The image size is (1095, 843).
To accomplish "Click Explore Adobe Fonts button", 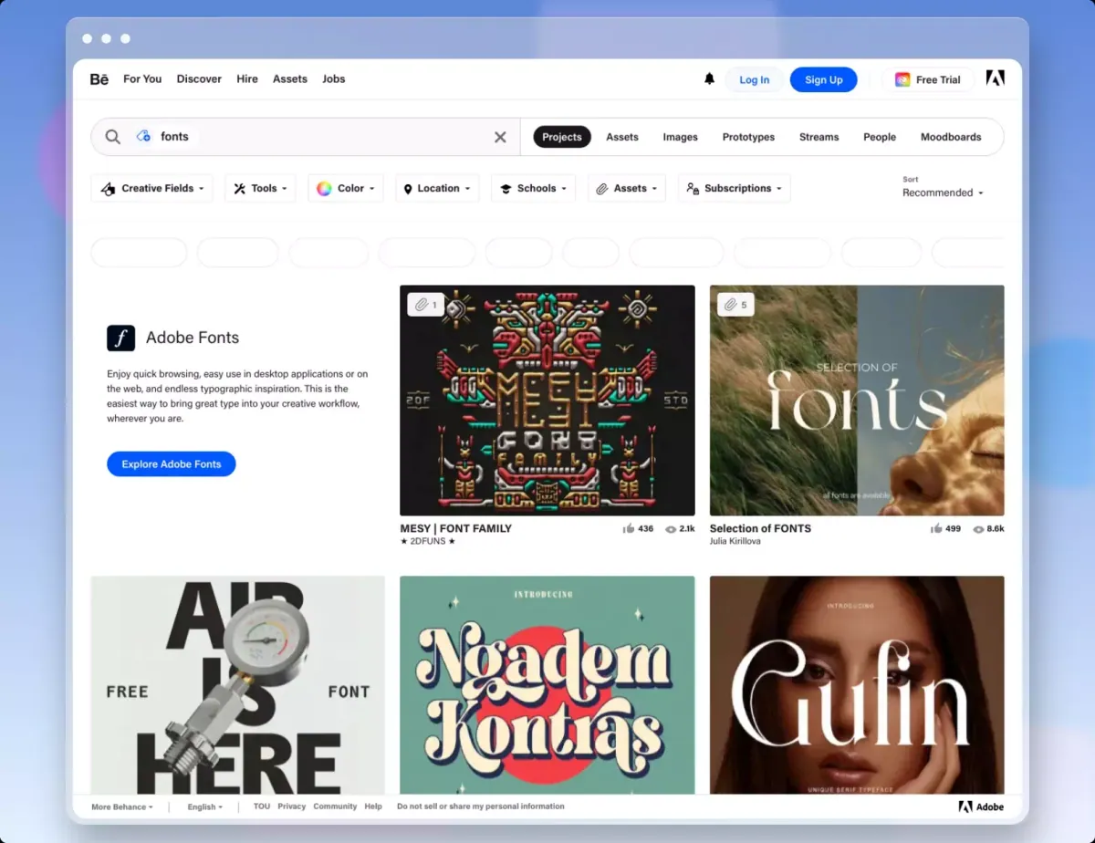I will tap(172, 463).
